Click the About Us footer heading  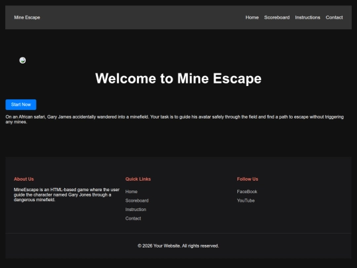(x=24, y=179)
